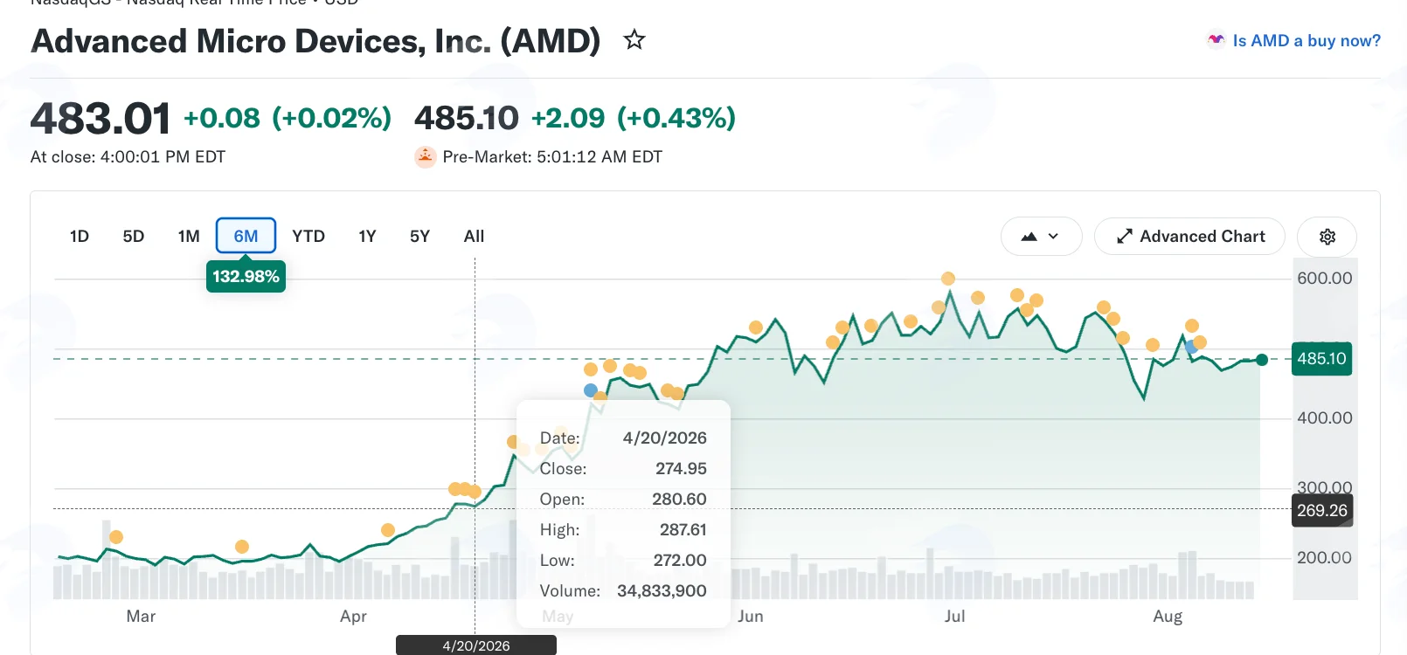The height and width of the screenshot is (655, 1407).
Task: Add AMD to watchlist with star icon
Action: (x=634, y=39)
